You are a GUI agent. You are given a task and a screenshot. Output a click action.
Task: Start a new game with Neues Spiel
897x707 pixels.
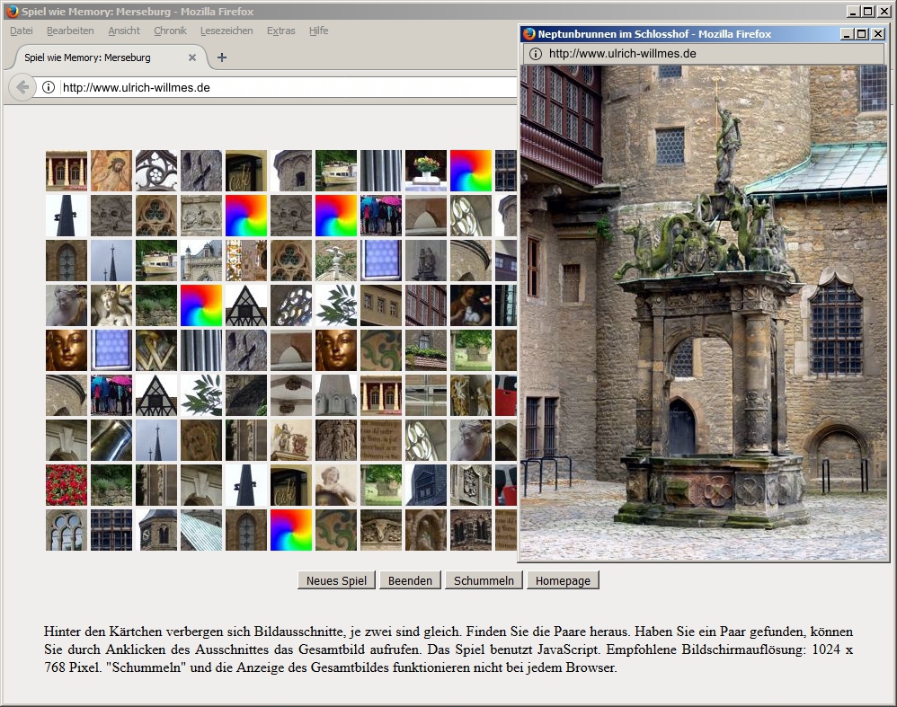coord(336,580)
